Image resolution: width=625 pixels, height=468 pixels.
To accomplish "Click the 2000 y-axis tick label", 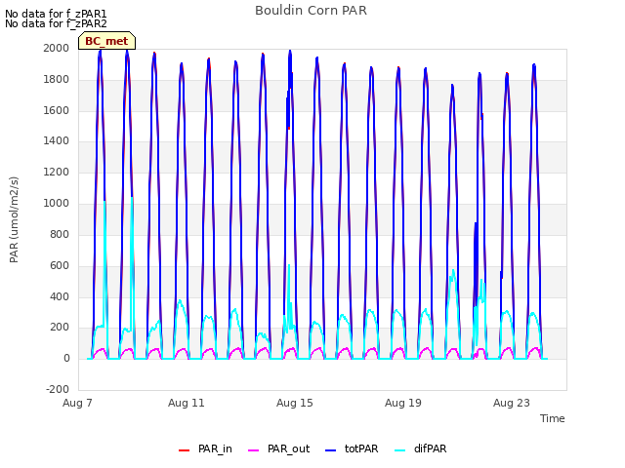I will 57,48.
